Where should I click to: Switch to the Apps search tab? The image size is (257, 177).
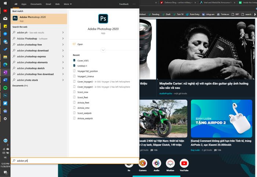(x=24, y=4)
